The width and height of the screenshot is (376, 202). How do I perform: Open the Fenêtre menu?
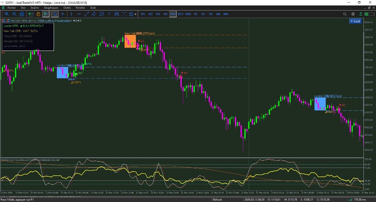click(80, 8)
